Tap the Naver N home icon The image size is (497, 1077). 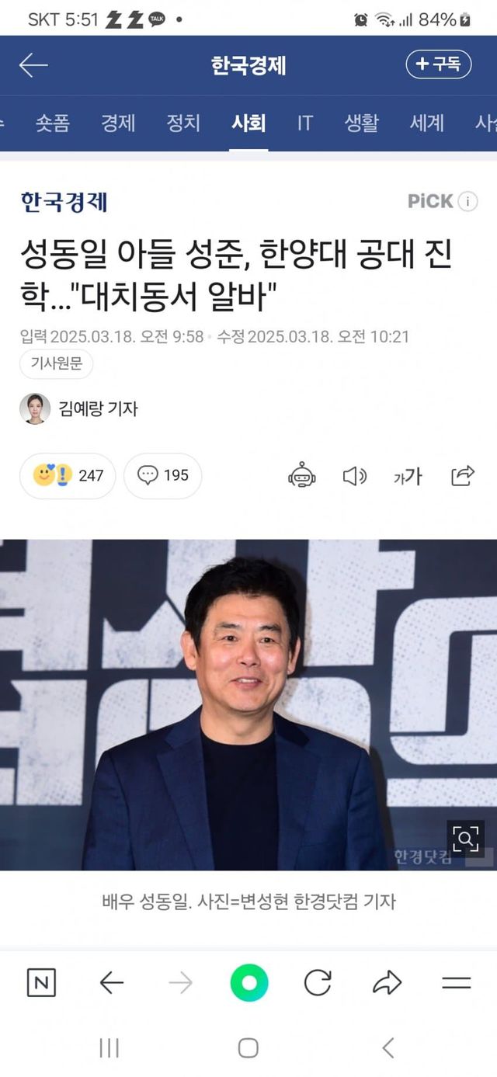coord(41,983)
